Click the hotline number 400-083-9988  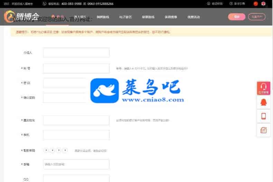tap(72, 4)
